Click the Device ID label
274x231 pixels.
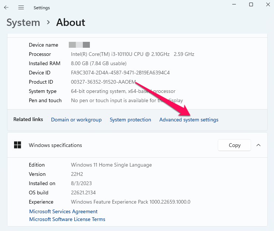click(40, 73)
